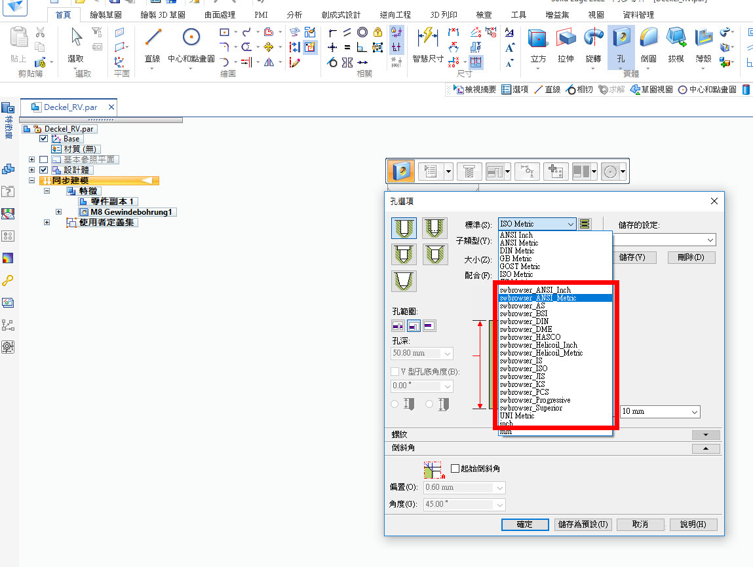Click hole options icon on command bar
753x567 pixels.
point(431,172)
